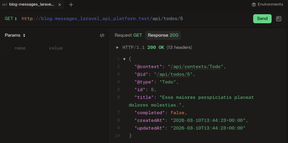
Task: Click the "@type" key text
Action: 144,82
